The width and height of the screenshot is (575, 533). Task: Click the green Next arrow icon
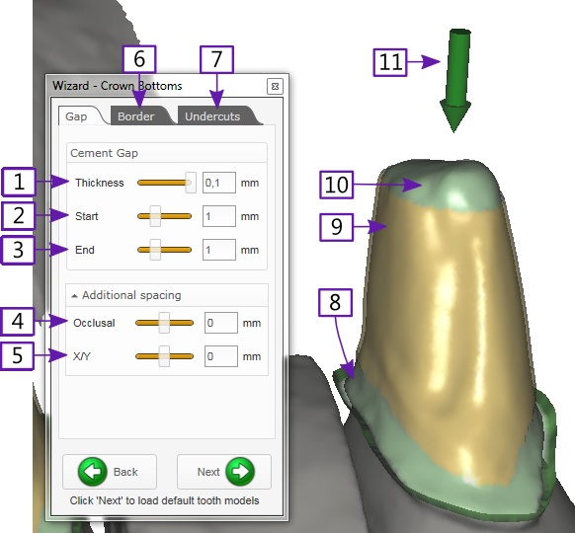pos(240,472)
